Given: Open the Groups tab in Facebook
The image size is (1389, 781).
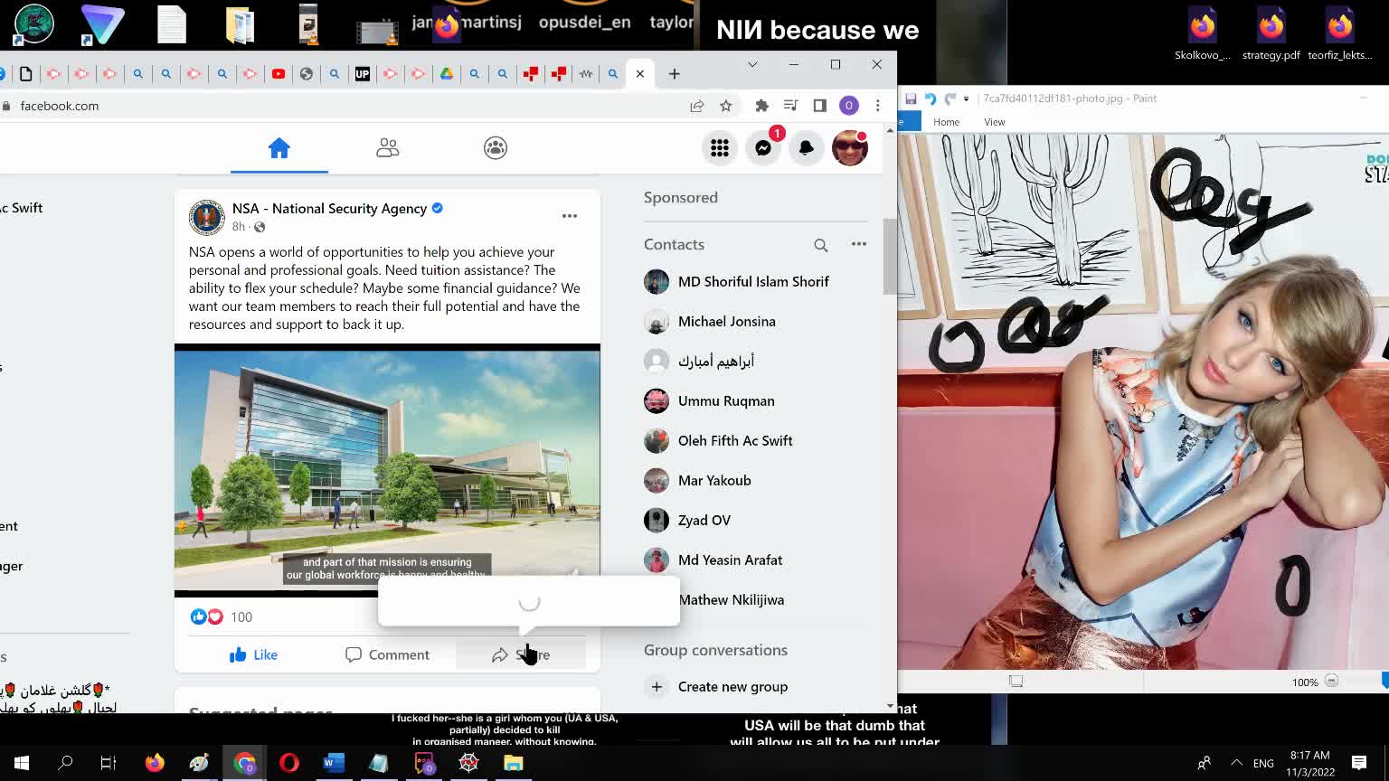Looking at the screenshot, I should (496, 147).
